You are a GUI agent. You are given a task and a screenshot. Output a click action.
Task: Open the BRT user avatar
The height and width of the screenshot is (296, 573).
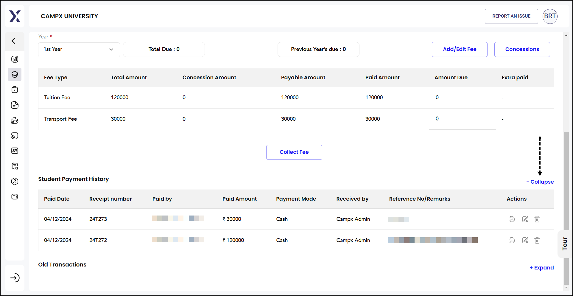point(550,16)
